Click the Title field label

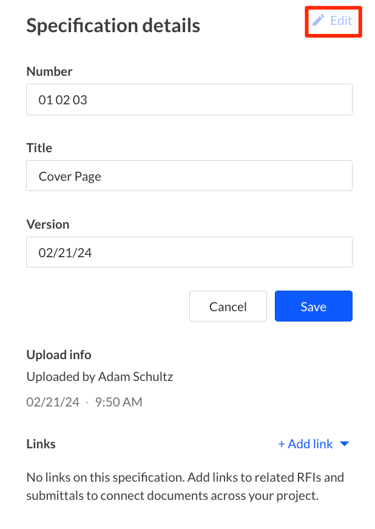pos(39,148)
